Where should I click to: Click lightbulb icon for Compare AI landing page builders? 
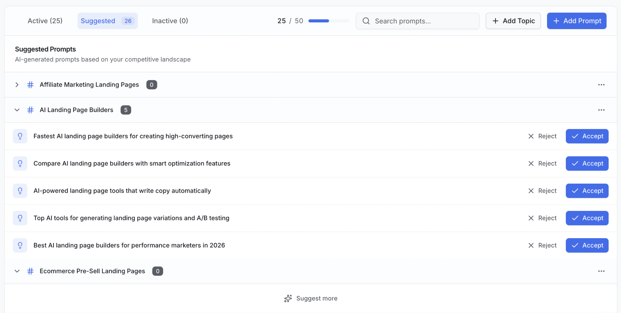(20, 164)
